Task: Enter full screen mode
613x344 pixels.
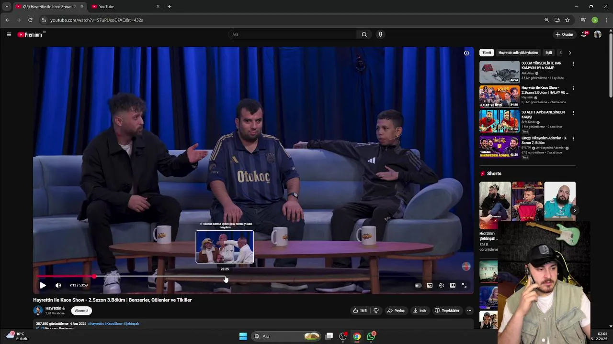Action: coord(464,285)
